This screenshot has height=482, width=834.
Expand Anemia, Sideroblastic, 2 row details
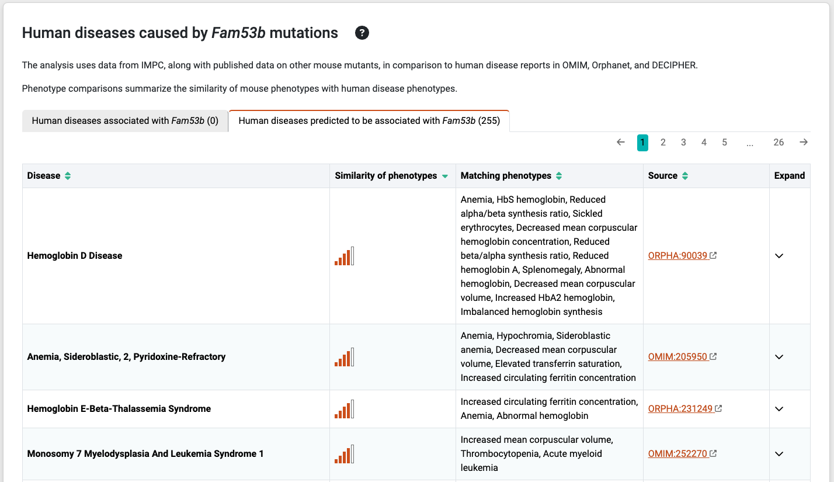[x=779, y=357]
